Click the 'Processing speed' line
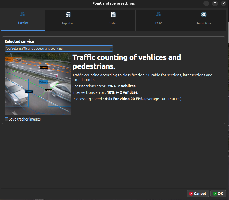This screenshot has width=229, height=200. [127, 99]
